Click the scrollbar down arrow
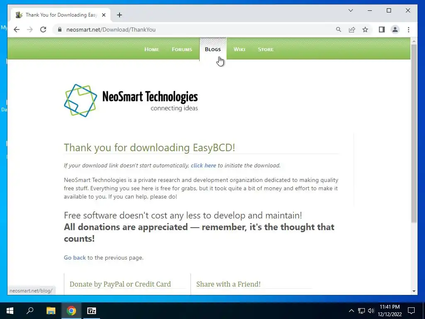The image size is (425, 319). [414, 291]
